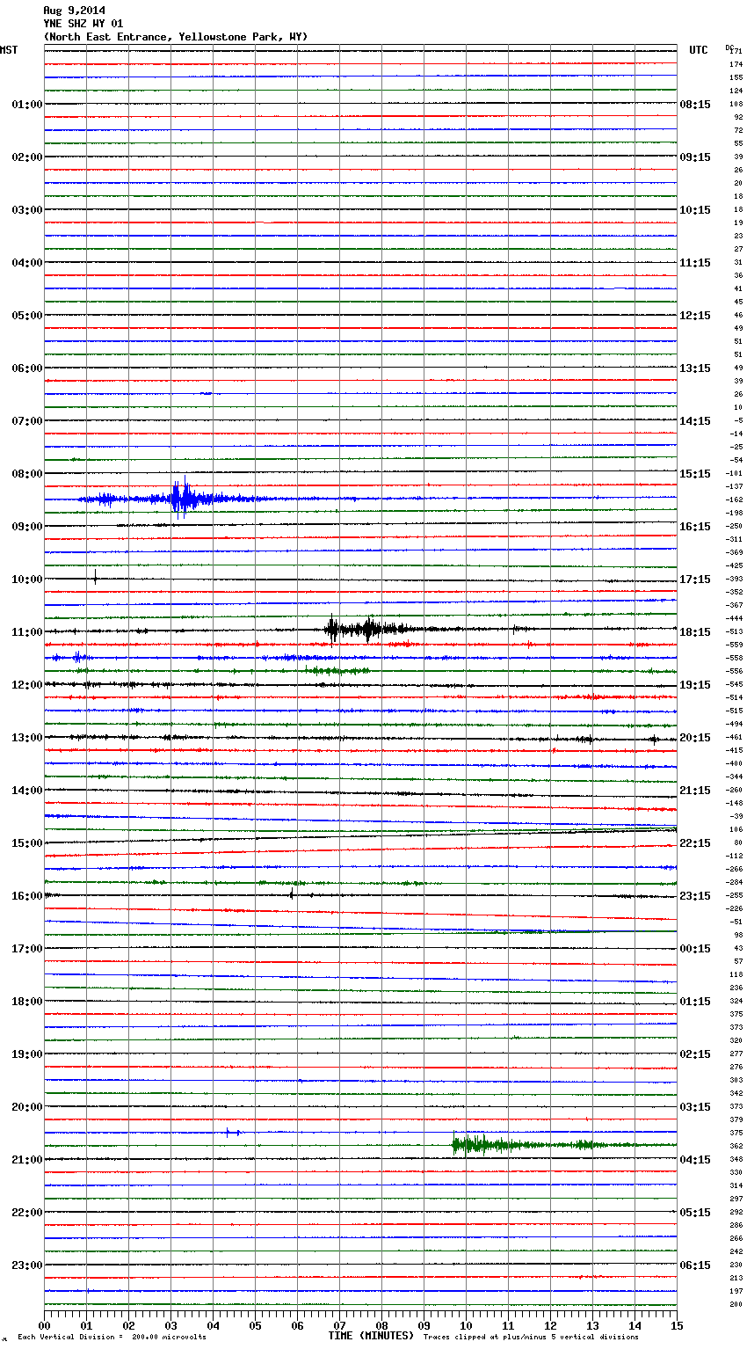Click the UTC time label '15:15'
747x1349 pixels.
coord(695,474)
